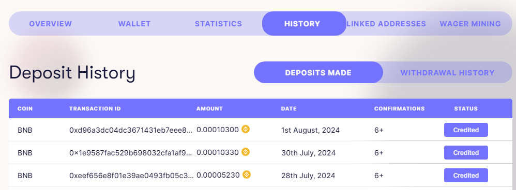Click the Date column header
The height and width of the screenshot is (190, 516).
(289, 108)
